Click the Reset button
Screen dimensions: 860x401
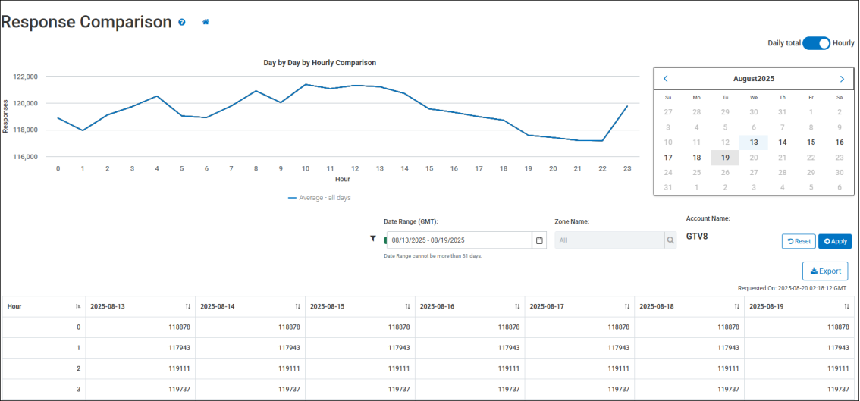click(x=799, y=241)
